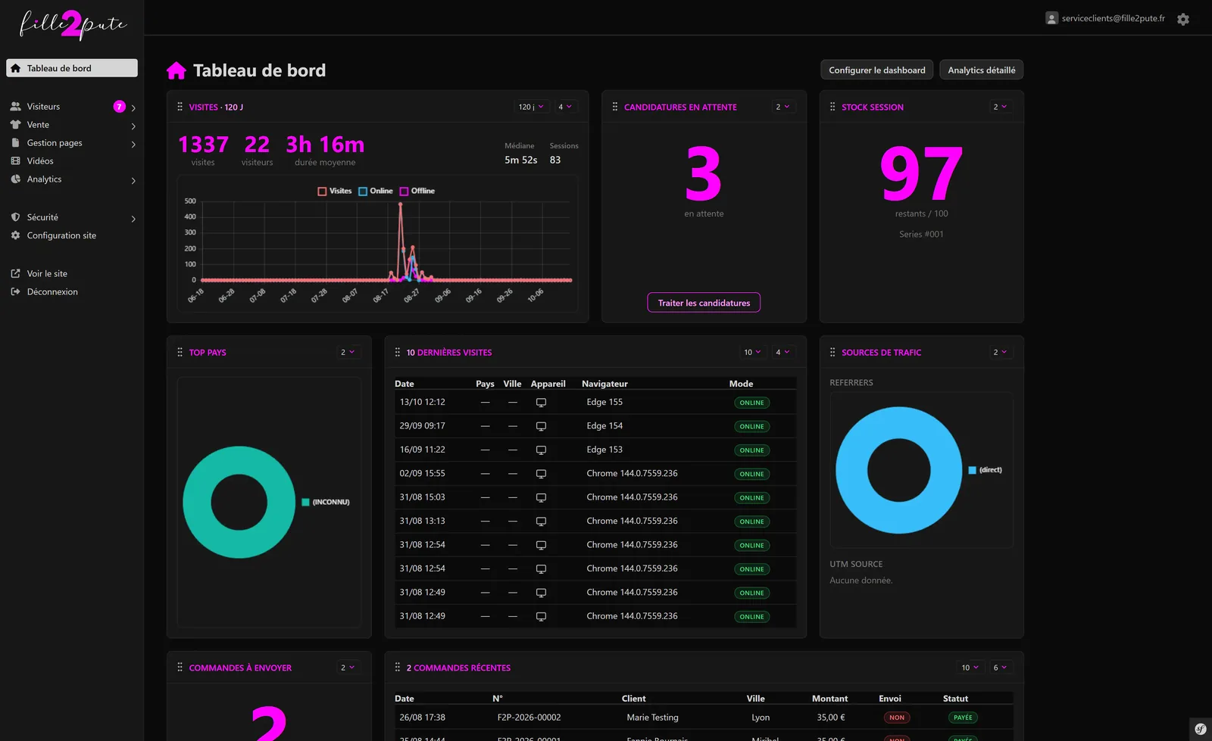
Task: Click the drag handle of 10 Dernières Visites
Action: (398, 352)
